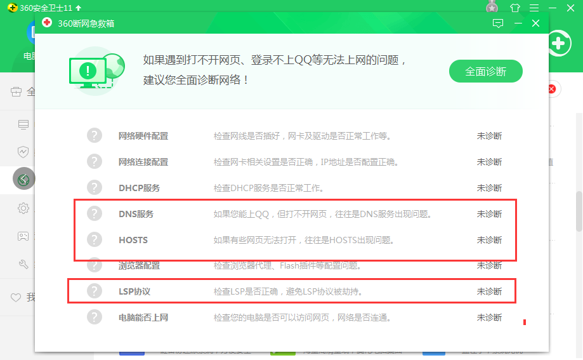
Task: Select gear icon in left sidebar
Action: pyautogui.click(x=23, y=208)
